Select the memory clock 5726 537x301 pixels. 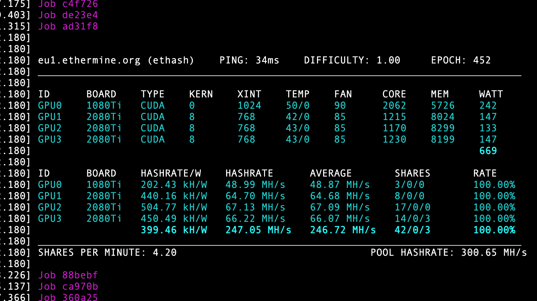[443, 106]
